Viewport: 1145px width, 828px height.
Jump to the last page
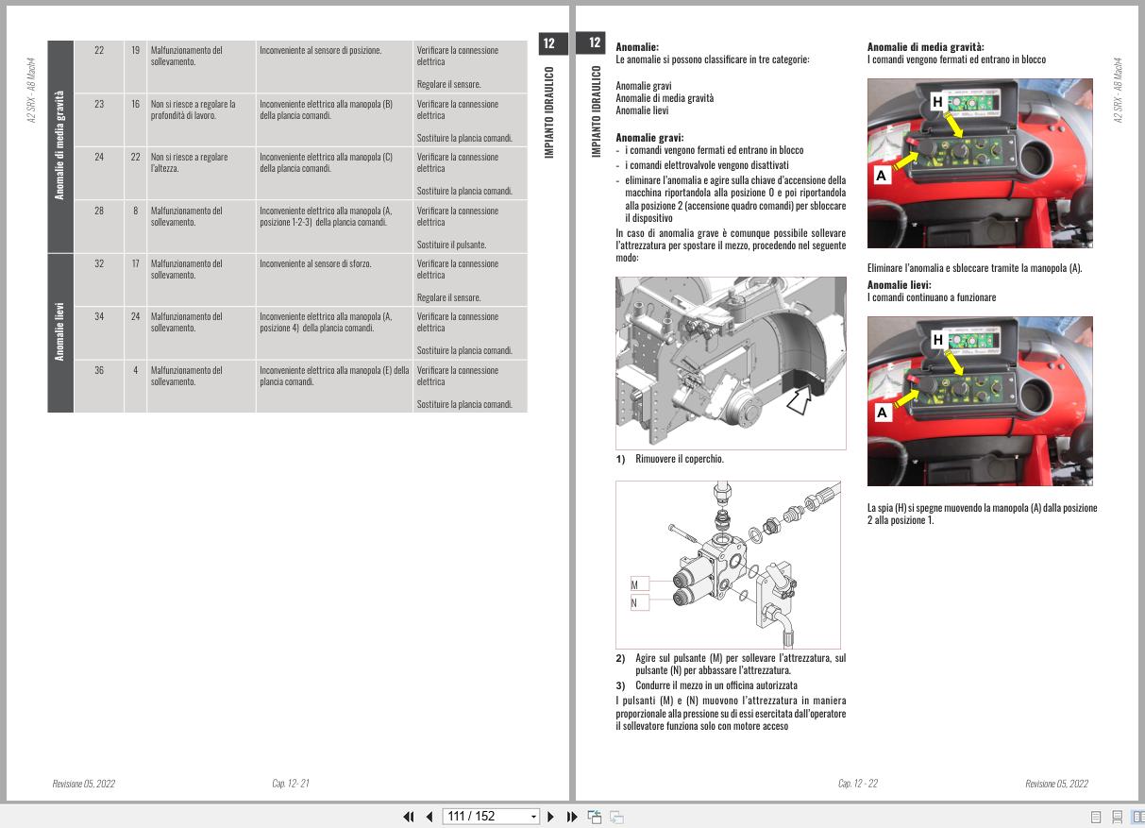click(x=572, y=817)
